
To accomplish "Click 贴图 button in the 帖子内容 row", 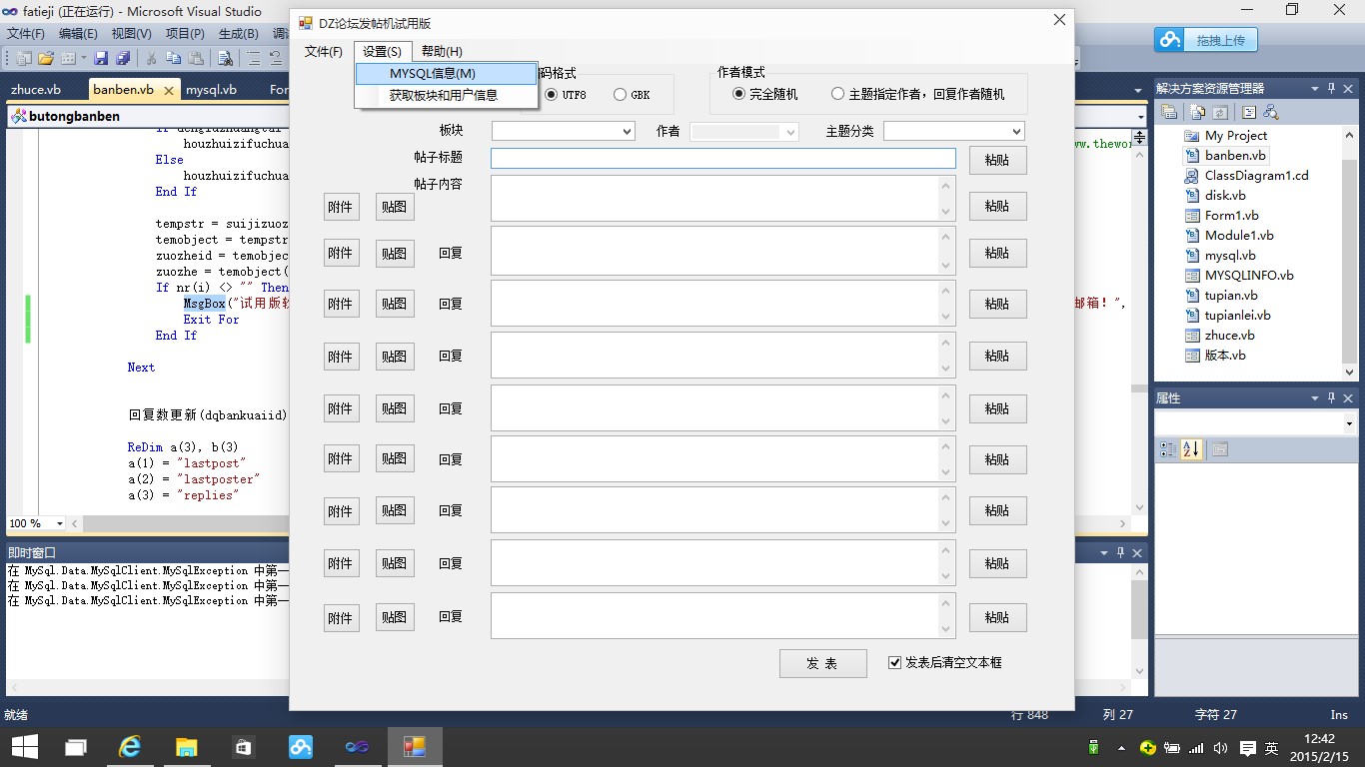I will pyautogui.click(x=395, y=207).
